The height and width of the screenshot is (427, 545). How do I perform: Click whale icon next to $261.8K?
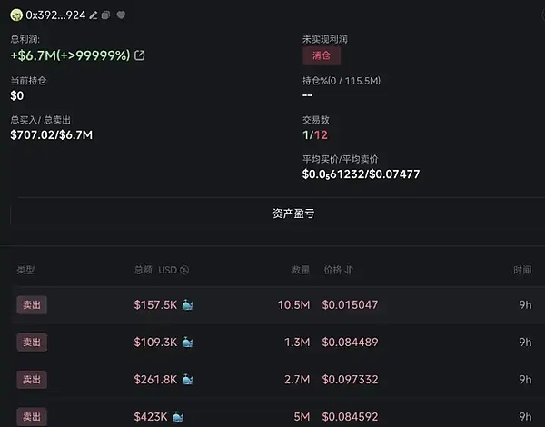[x=187, y=380]
